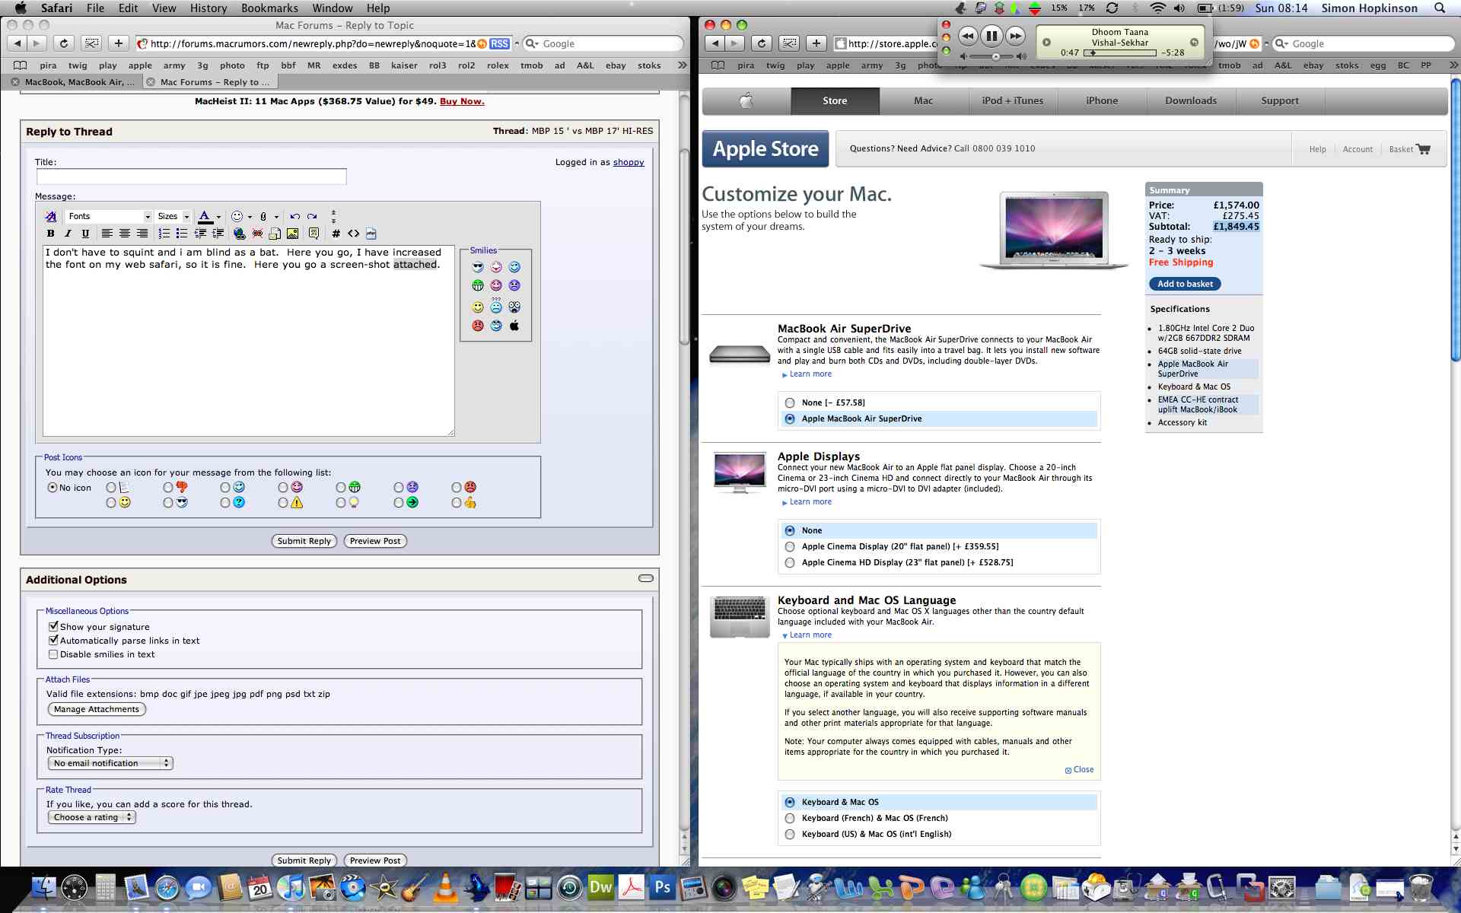Screen dimensions: 1461x913
Task: Click the insert hyperlink globe icon
Action: pos(240,234)
